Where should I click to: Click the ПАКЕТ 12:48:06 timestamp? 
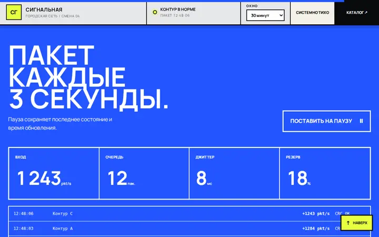coord(175,15)
